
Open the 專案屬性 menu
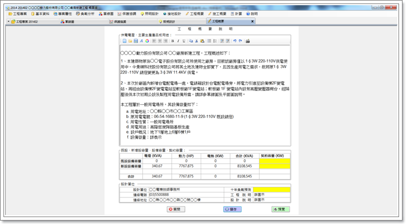point(63,14)
